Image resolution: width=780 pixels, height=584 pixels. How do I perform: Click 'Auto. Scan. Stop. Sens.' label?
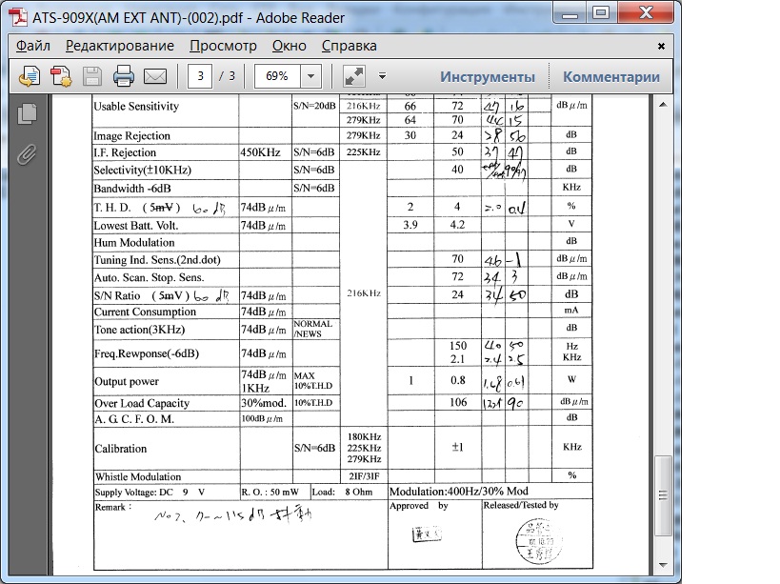click(x=150, y=277)
